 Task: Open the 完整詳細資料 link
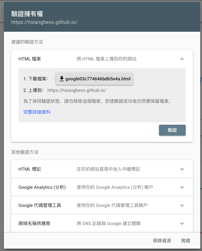click(x=37, y=112)
